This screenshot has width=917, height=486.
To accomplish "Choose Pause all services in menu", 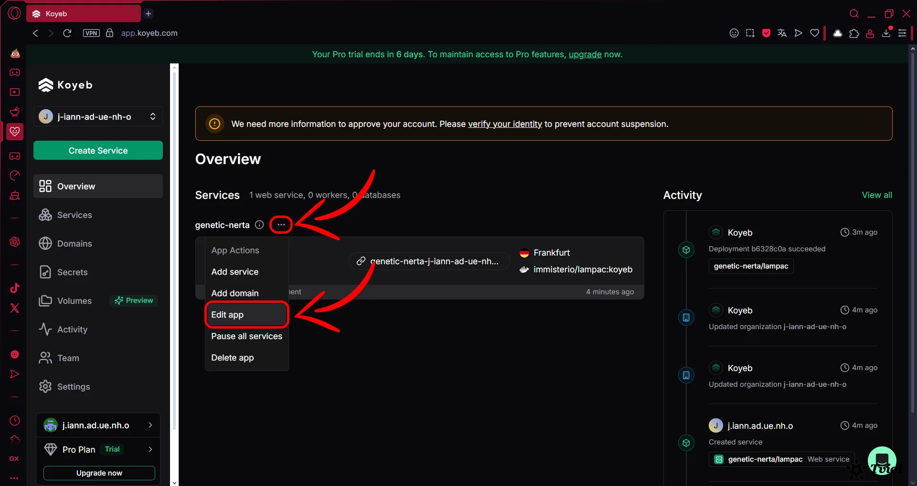I will [247, 336].
